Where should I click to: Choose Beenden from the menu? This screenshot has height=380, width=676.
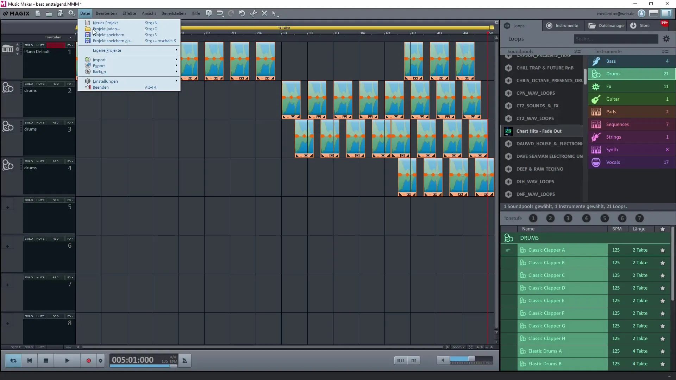(129, 87)
